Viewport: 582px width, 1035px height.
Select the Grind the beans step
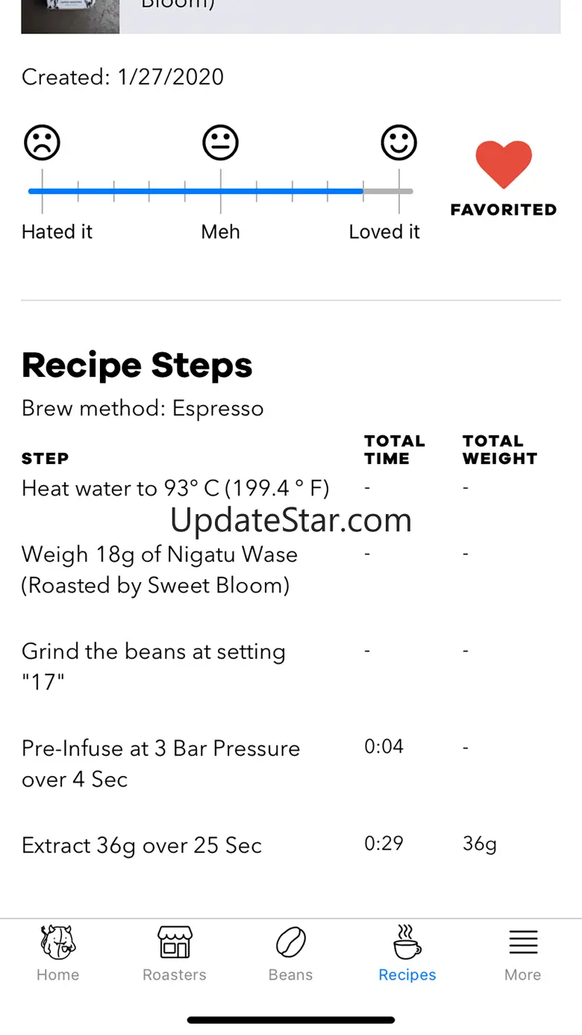pyautogui.click(x=154, y=666)
